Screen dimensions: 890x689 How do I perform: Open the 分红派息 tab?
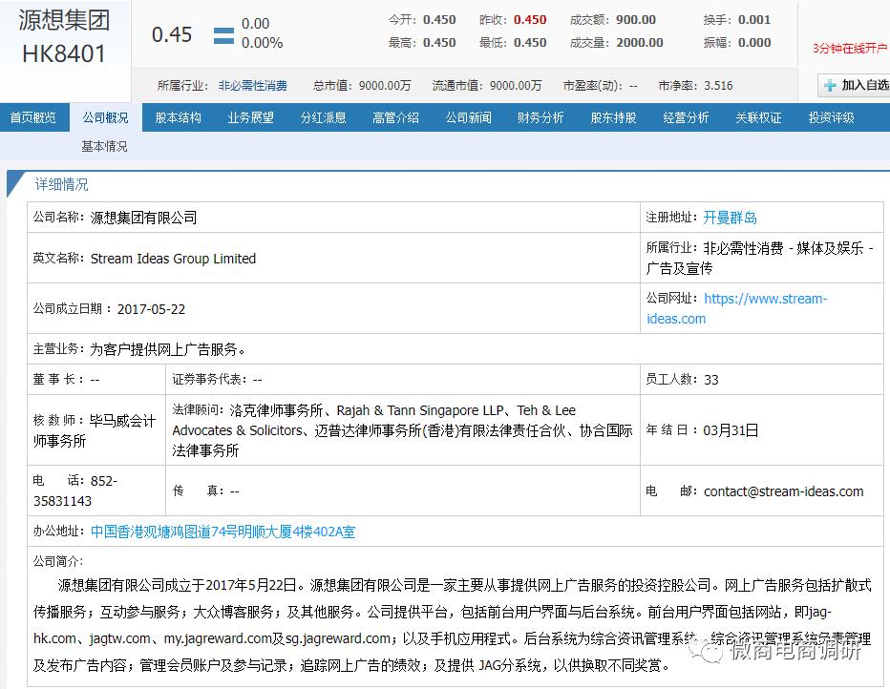click(323, 116)
